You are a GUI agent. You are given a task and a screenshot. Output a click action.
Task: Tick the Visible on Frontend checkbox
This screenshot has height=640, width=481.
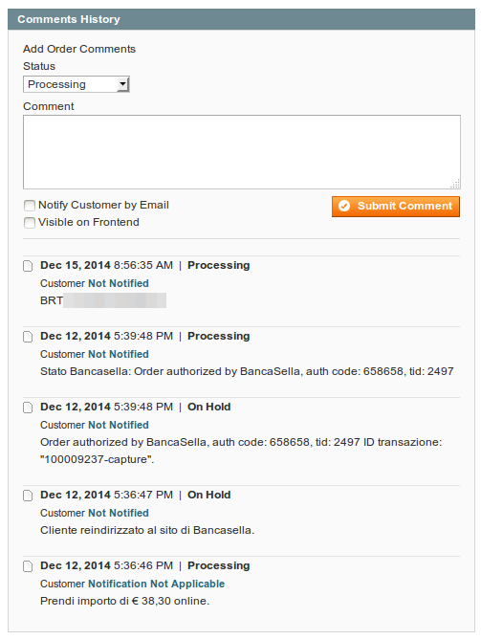(30, 223)
